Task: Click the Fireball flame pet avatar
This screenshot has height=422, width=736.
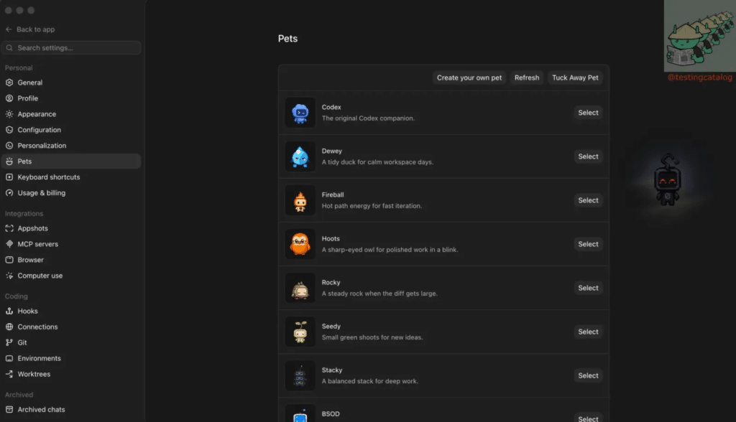Action: [x=300, y=200]
